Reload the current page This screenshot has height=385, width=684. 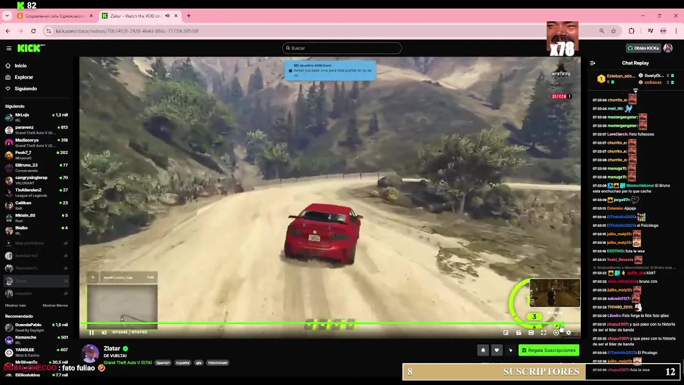(33, 31)
